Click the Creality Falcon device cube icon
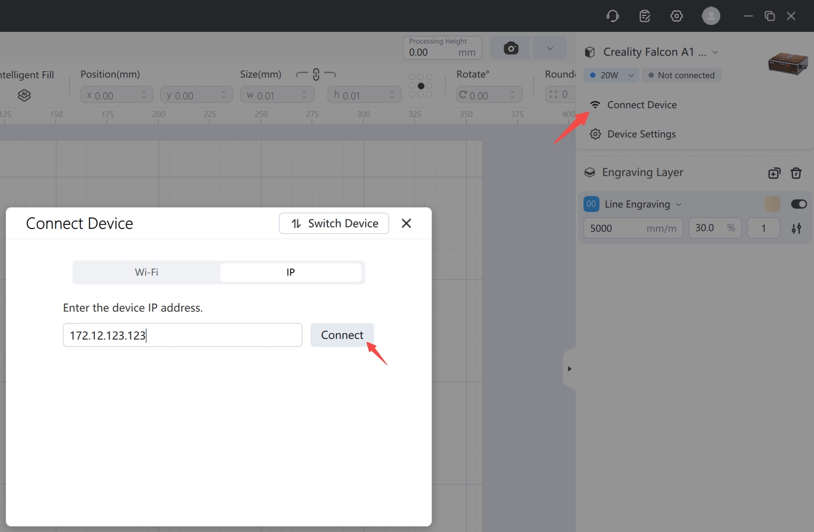The height and width of the screenshot is (532, 814). point(590,52)
